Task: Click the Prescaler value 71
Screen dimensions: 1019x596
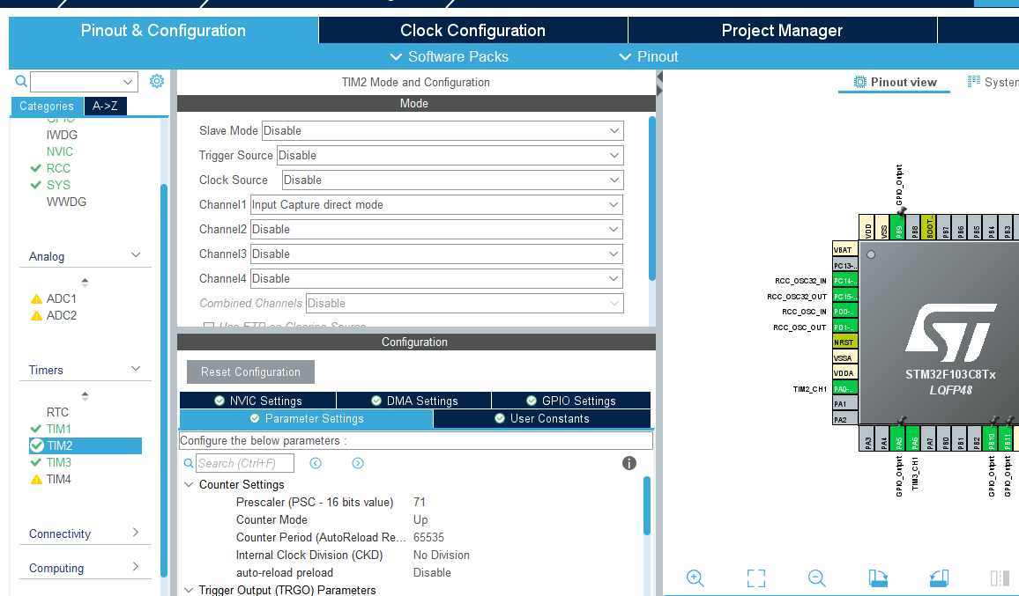Action: [420, 502]
